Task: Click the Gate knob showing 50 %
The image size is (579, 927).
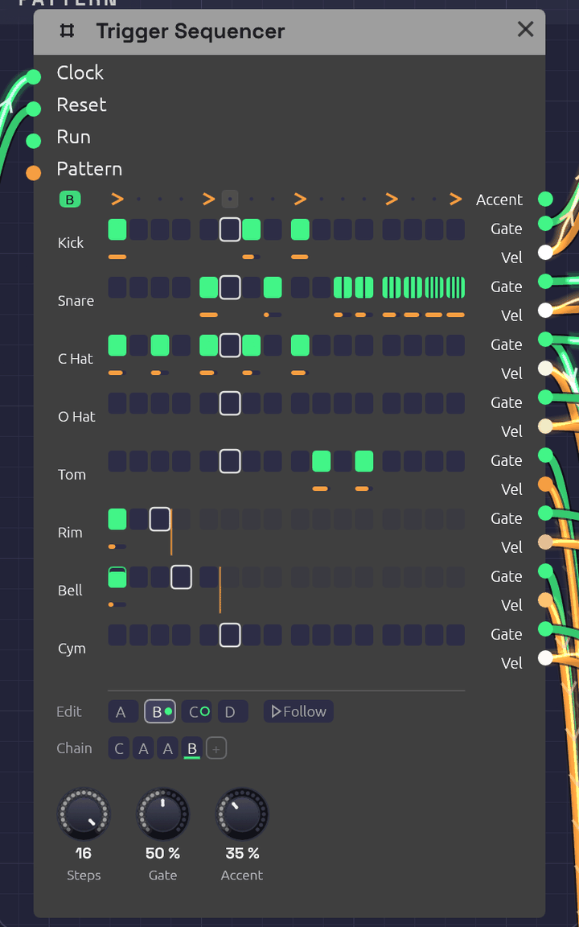Action: point(162,814)
